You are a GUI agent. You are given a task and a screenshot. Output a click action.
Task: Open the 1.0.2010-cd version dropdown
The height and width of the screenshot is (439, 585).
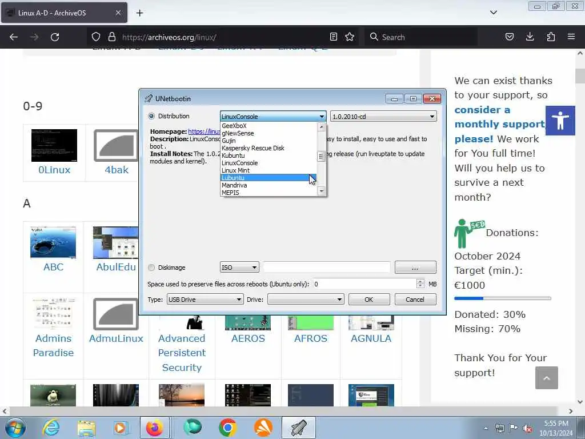(383, 117)
